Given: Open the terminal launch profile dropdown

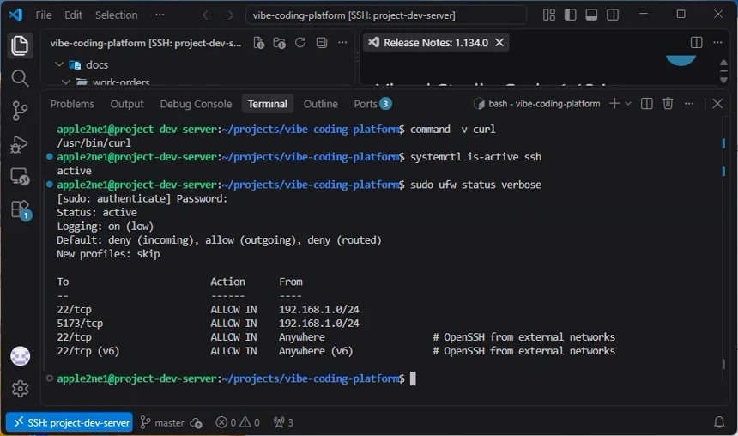Looking at the screenshot, I should [x=628, y=104].
